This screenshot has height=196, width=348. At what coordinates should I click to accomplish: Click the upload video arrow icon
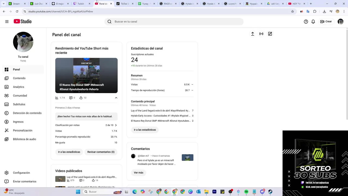(x=253, y=34)
